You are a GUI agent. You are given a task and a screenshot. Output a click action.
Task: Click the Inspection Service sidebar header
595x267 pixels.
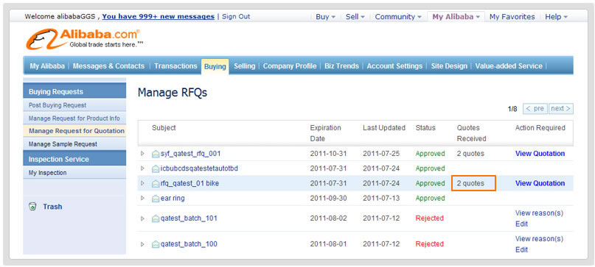tap(74, 159)
